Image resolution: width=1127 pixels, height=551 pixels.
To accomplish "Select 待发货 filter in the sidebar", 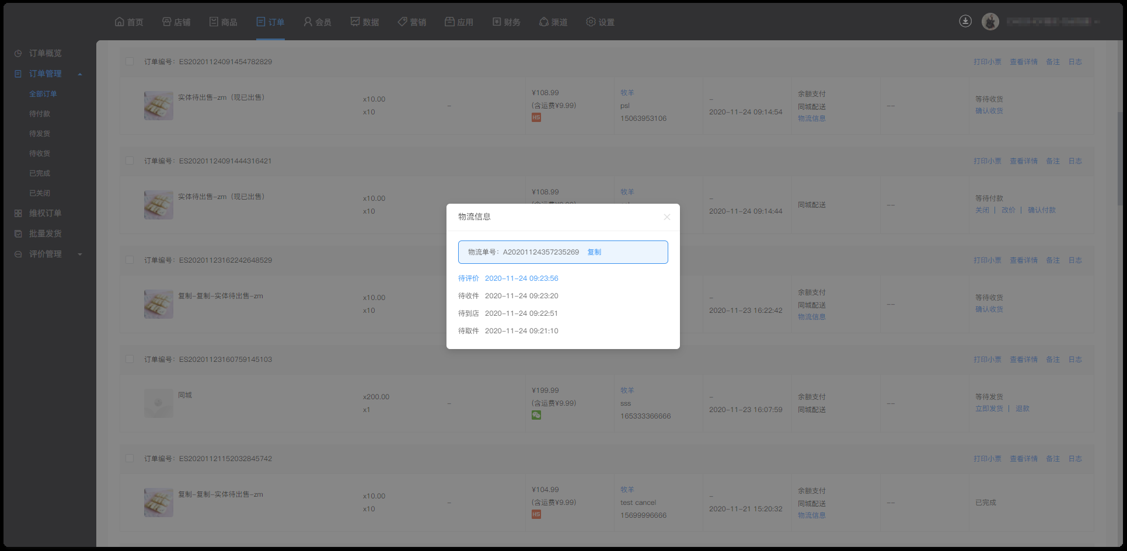I will coord(40,134).
